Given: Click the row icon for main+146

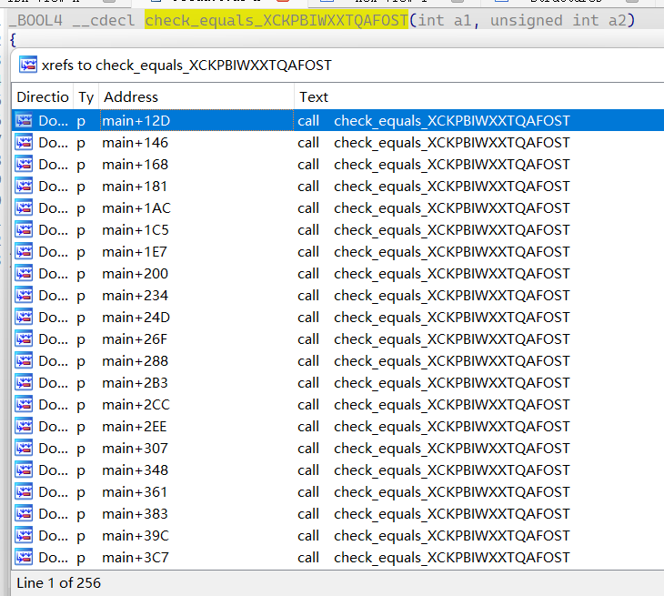Looking at the screenshot, I should [x=24, y=143].
